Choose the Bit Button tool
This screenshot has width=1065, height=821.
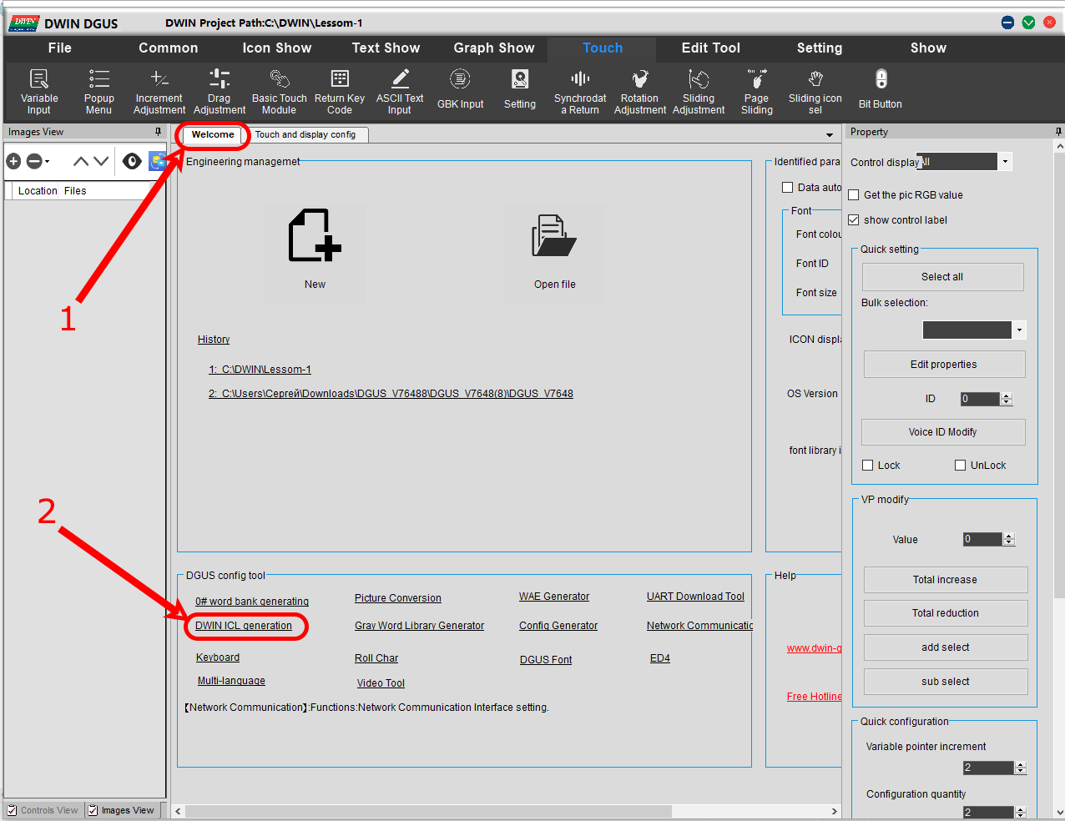tap(881, 89)
